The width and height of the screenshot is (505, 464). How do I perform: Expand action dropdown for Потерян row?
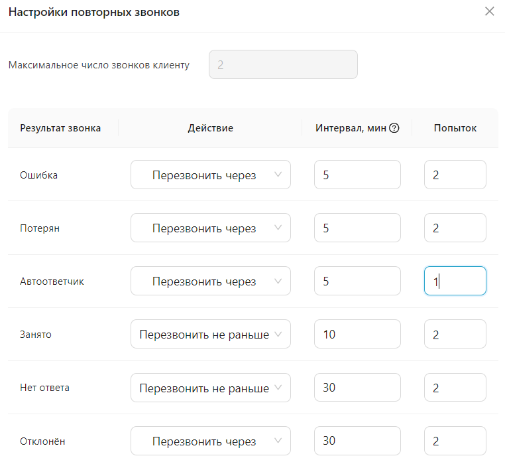pyautogui.click(x=210, y=228)
